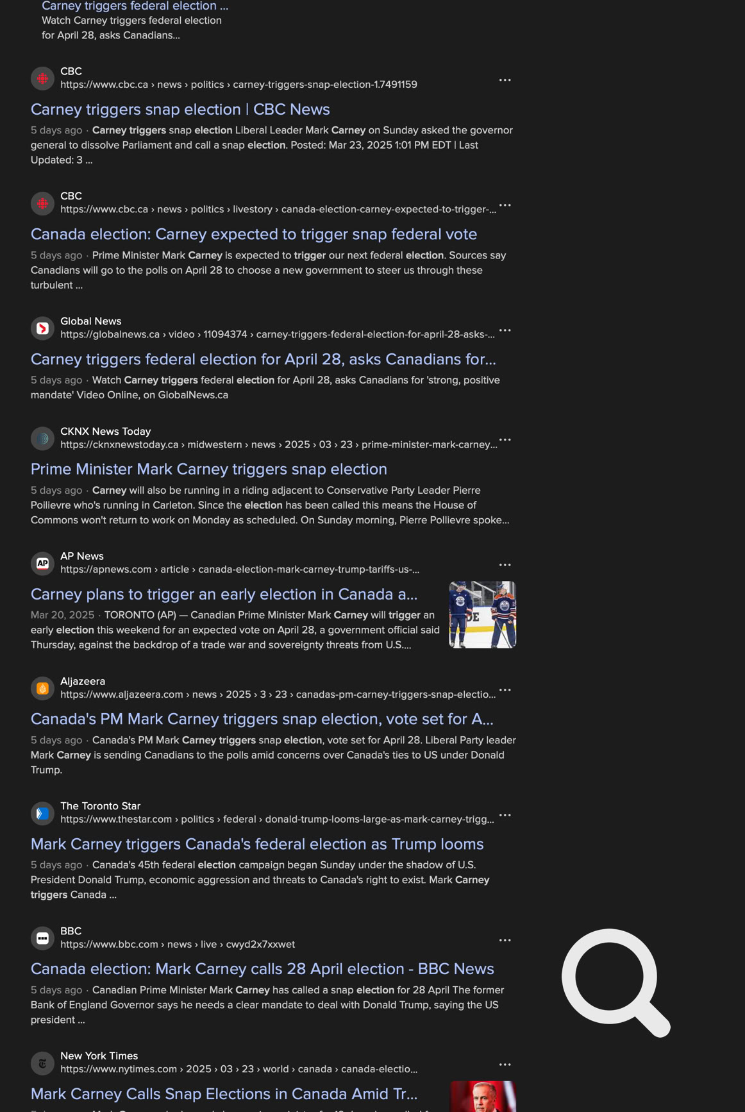Open Aljazeera 'Canada's PM Mark Carney triggers' headline
The width and height of the screenshot is (745, 1112).
click(262, 719)
